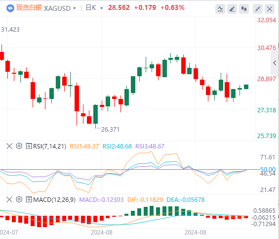279x239 pixels.
Task: Click the MACD(12,26,9) label
Action: click(x=54, y=199)
